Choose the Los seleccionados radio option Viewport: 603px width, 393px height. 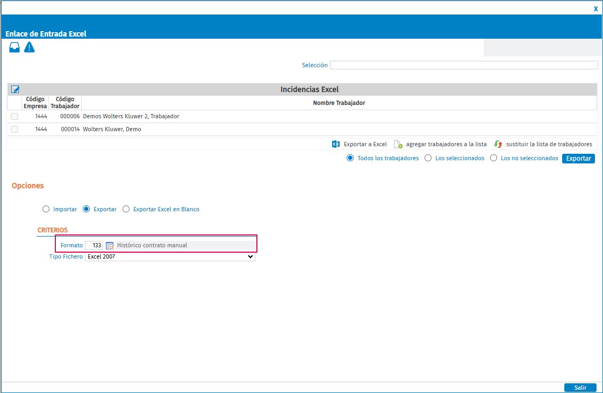tap(428, 158)
